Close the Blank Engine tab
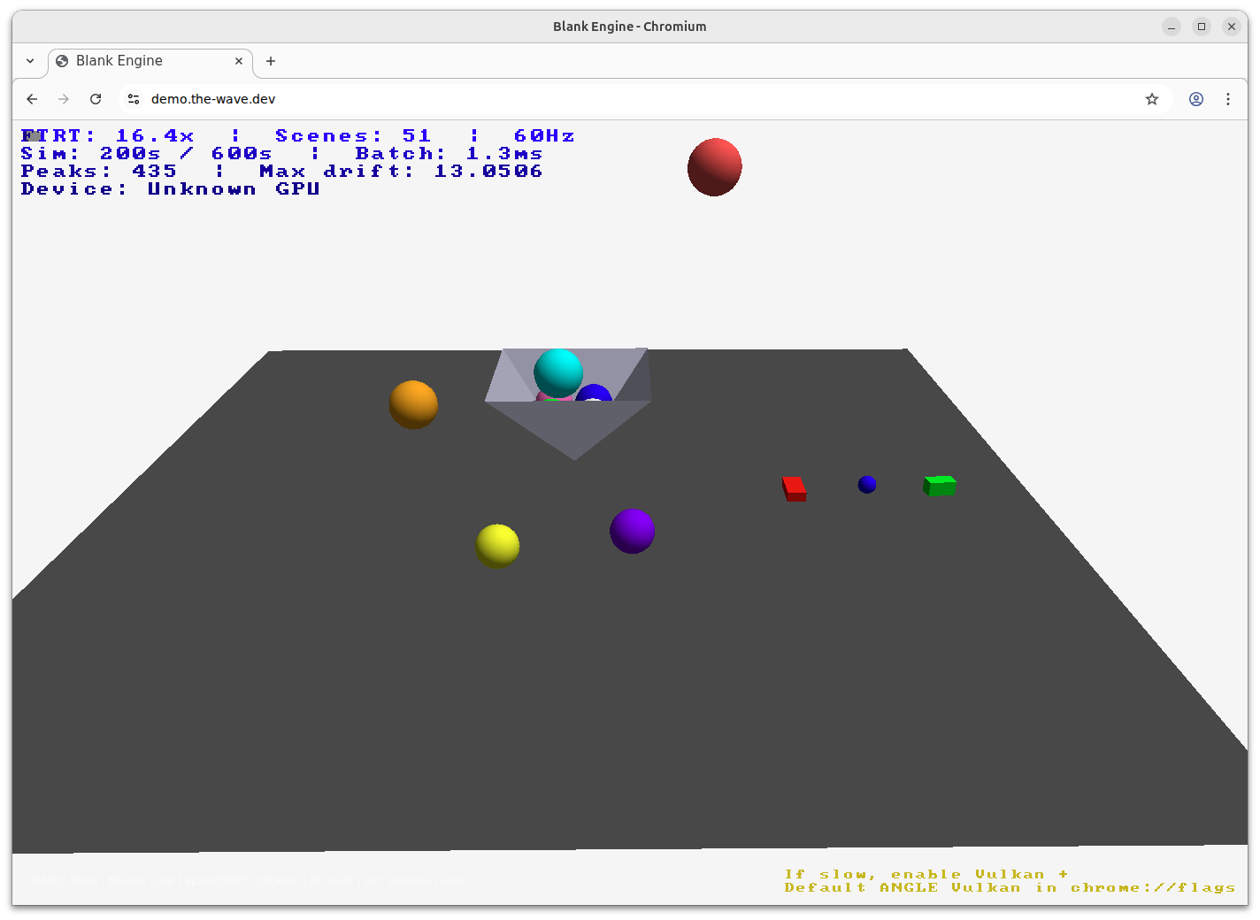Viewport: 1260px width, 920px height. 238,61
